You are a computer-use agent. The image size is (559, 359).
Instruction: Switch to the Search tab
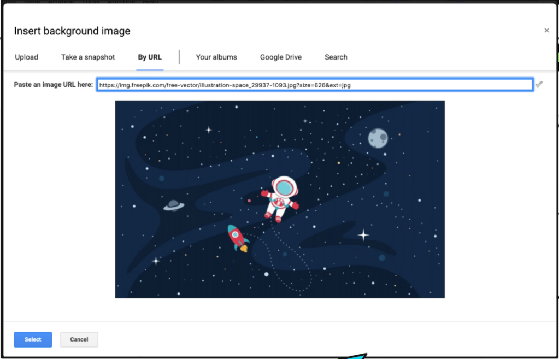336,57
